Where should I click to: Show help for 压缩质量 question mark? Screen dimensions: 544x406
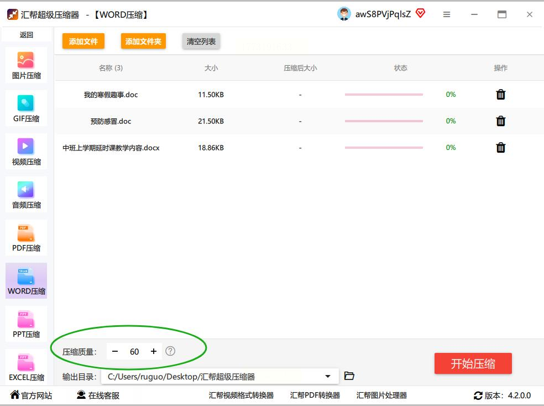(170, 351)
